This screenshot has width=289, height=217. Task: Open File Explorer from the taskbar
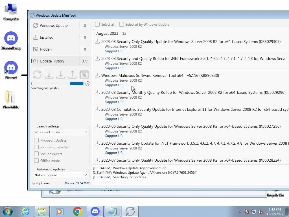(x=42, y=211)
